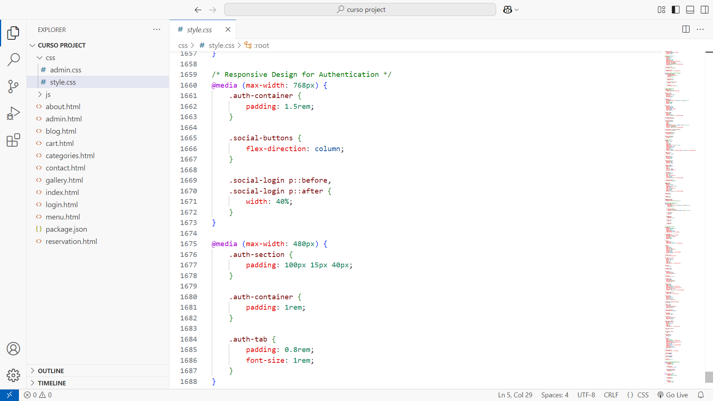Open the Source Control view
The height and width of the screenshot is (401, 713).
13,87
